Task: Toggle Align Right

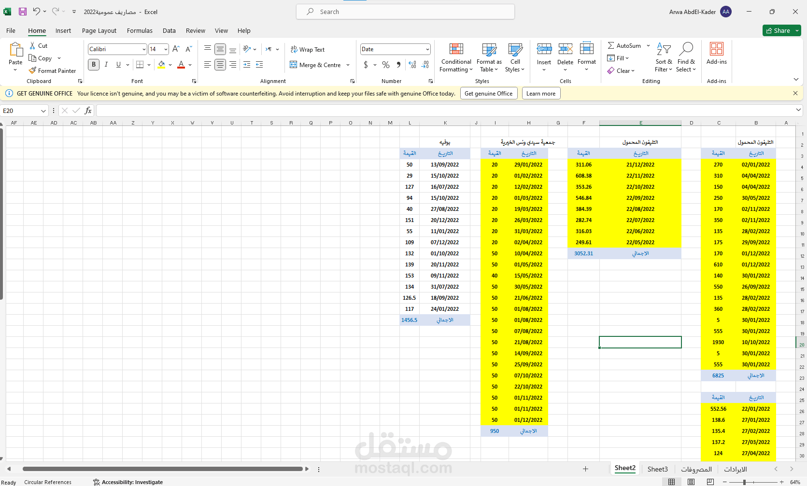Action: [x=233, y=64]
